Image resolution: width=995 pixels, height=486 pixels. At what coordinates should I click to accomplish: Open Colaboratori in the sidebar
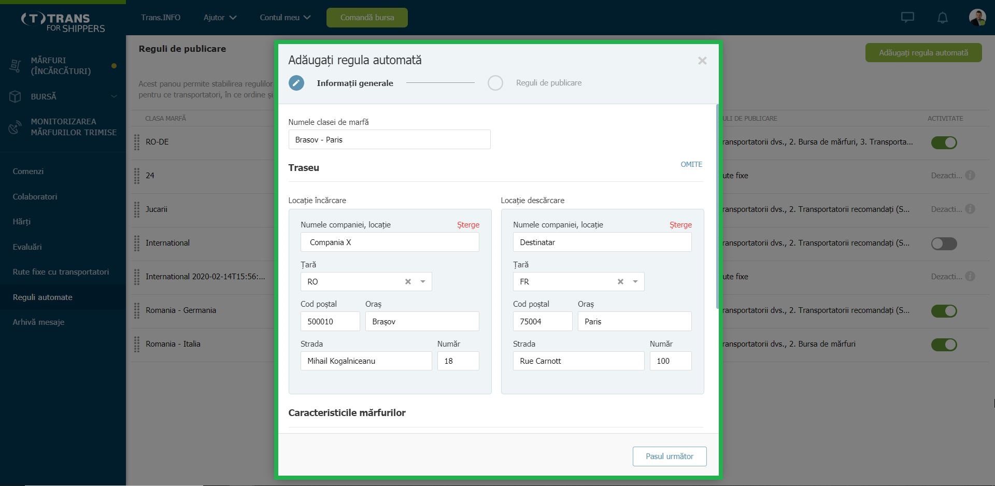coord(35,197)
